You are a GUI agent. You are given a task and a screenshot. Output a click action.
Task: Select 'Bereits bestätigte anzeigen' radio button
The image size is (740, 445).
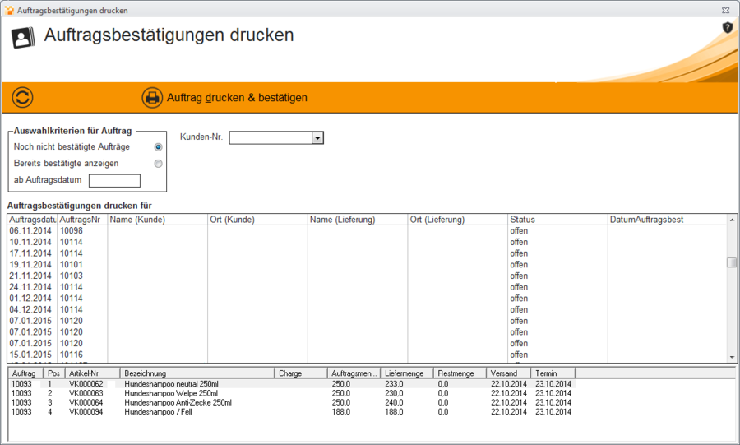coord(158,164)
